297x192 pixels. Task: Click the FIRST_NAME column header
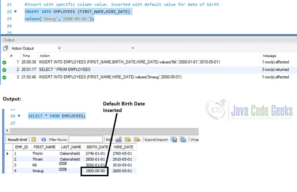click(44, 147)
